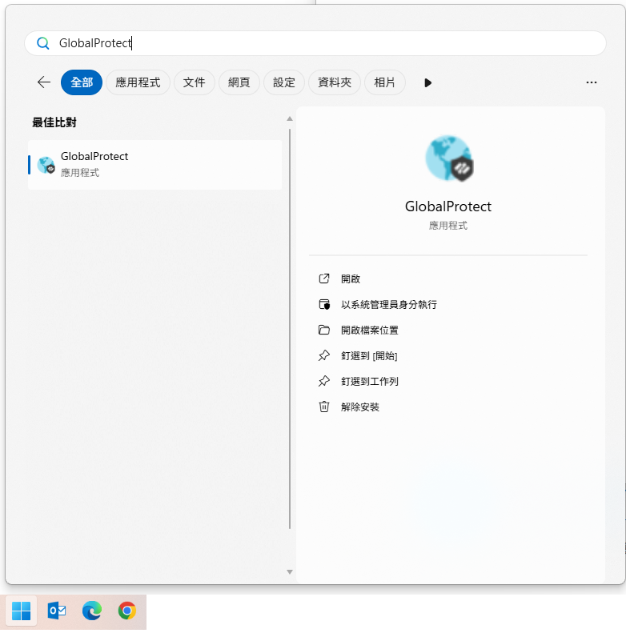Open the three-dot more options menu

pyautogui.click(x=592, y=82)
